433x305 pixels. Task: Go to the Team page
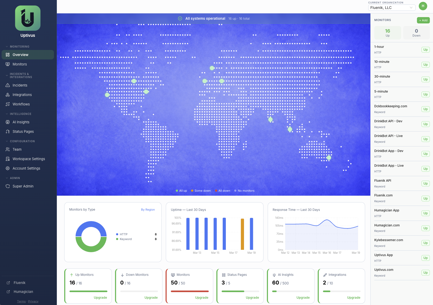pos(17,149)
